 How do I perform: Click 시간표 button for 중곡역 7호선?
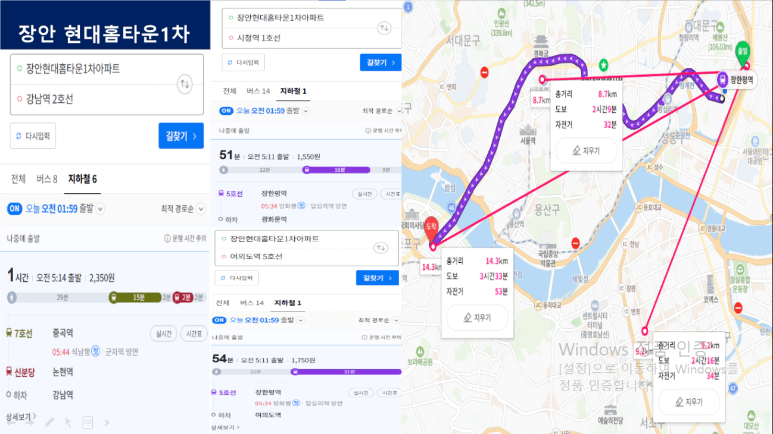pos(194,334)
